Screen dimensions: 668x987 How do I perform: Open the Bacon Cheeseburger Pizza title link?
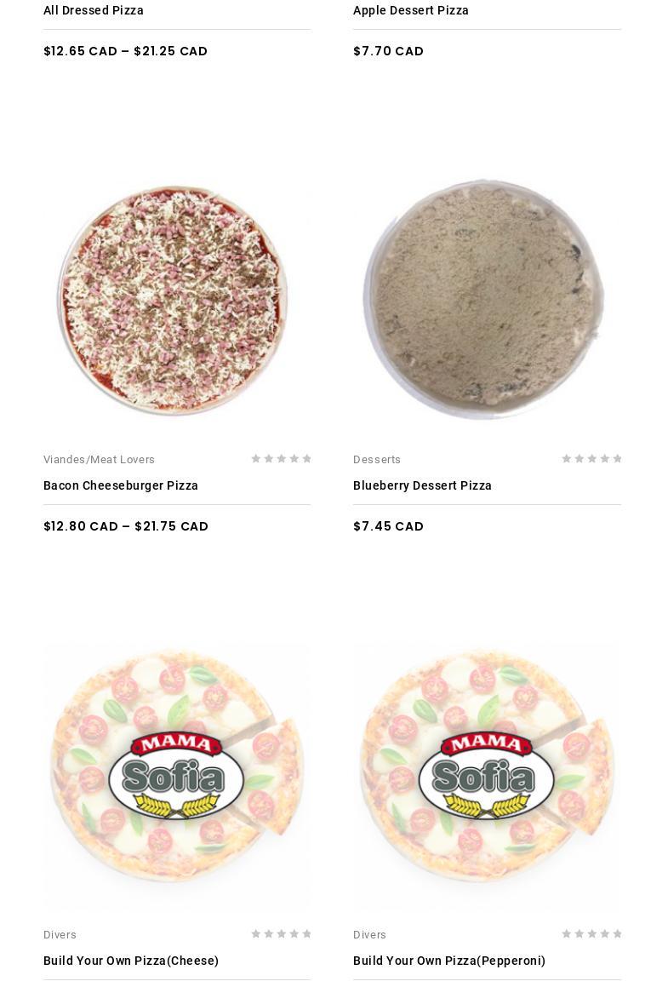121,485
